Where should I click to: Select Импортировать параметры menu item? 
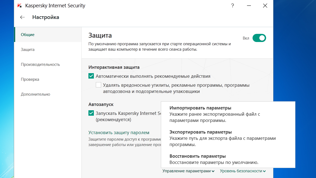point(200,108)
